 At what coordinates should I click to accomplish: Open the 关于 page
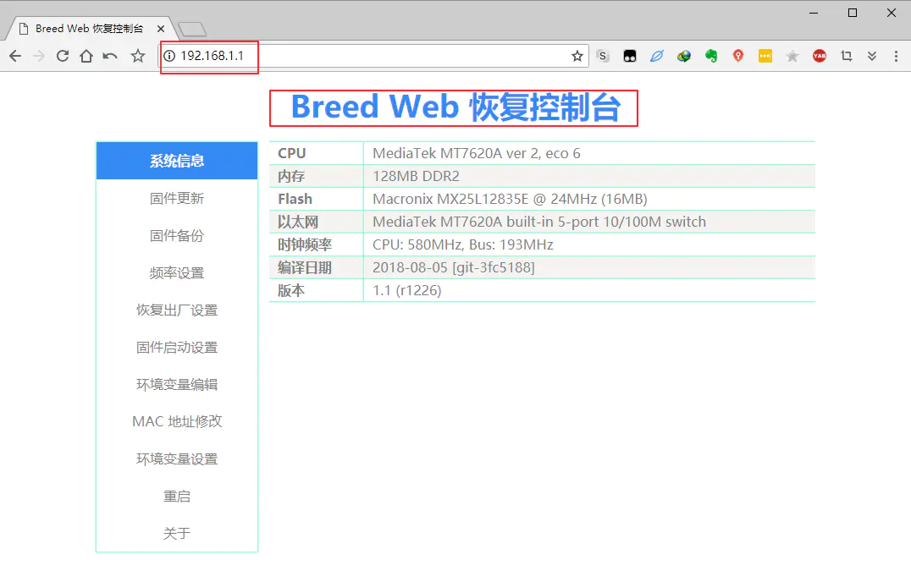(177, 533)
